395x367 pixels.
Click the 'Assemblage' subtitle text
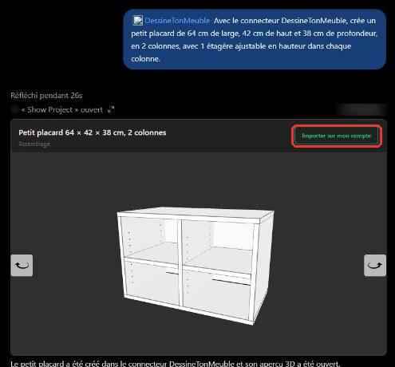point(34,144)
